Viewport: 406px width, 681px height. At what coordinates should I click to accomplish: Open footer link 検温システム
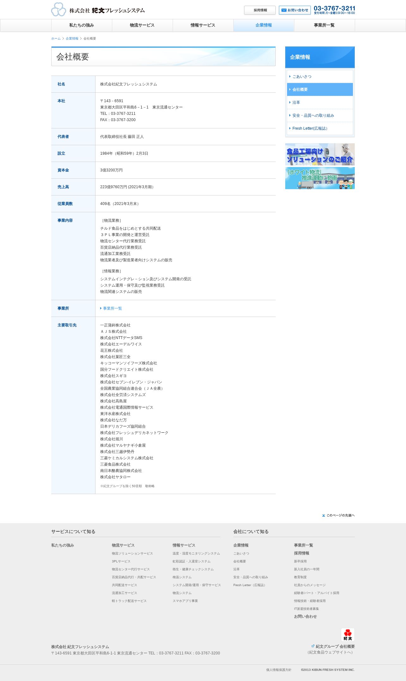click(182, 577)
